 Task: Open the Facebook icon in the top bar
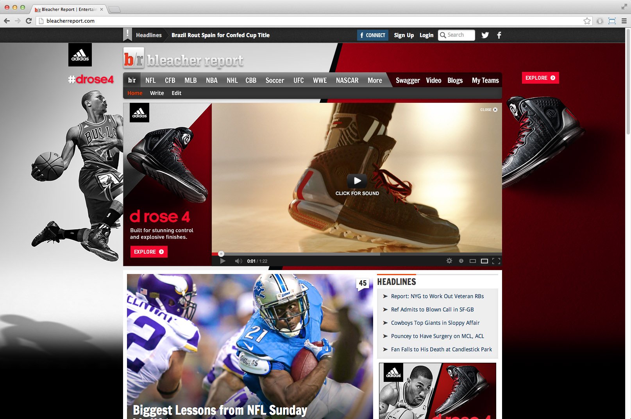(499, 35)
